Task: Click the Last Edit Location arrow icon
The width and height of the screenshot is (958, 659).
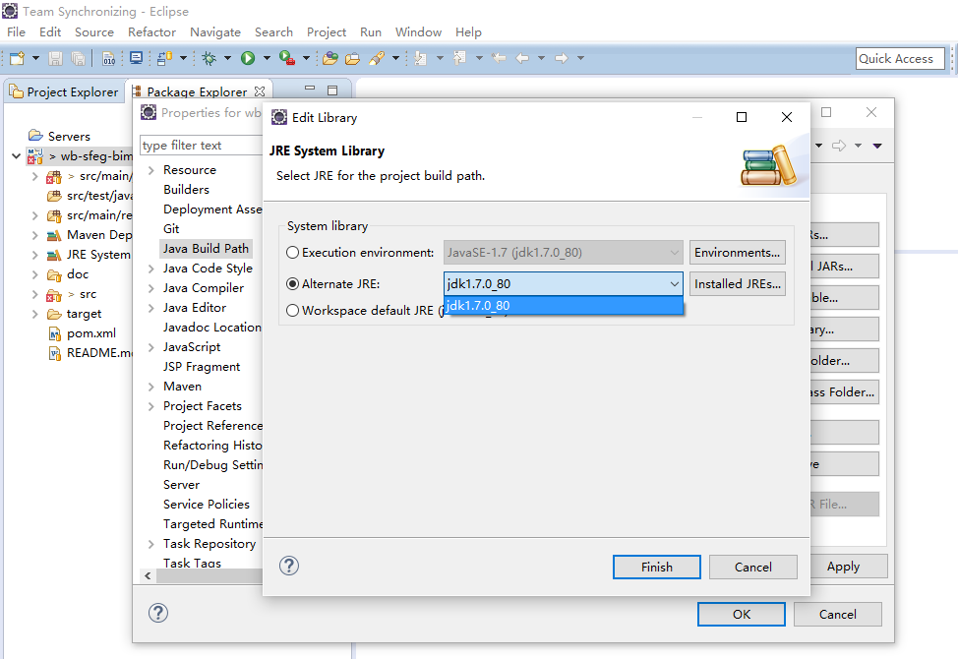Action: pos(499,58)
